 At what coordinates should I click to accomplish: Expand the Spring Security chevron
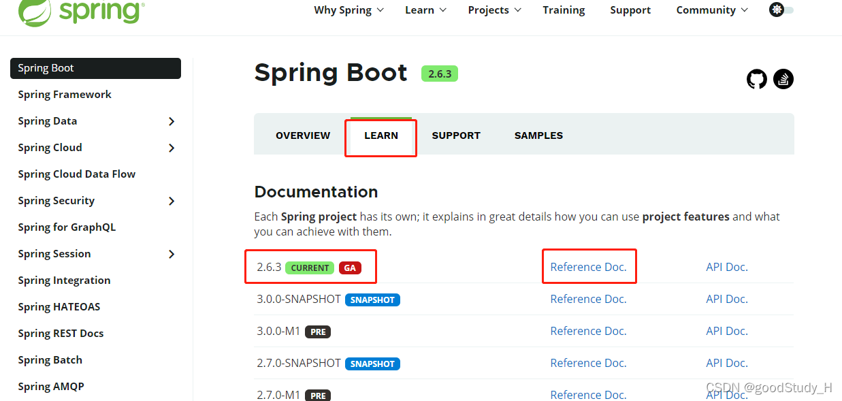pyautogui.click(x=172, y=201)
